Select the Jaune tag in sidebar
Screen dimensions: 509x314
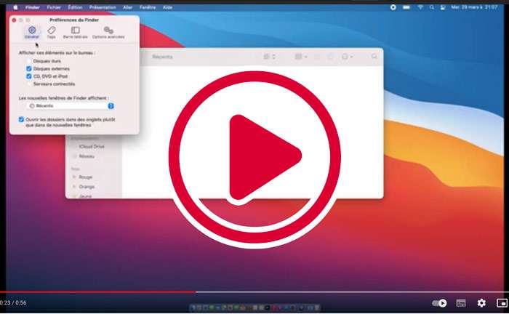pos(85,196)
